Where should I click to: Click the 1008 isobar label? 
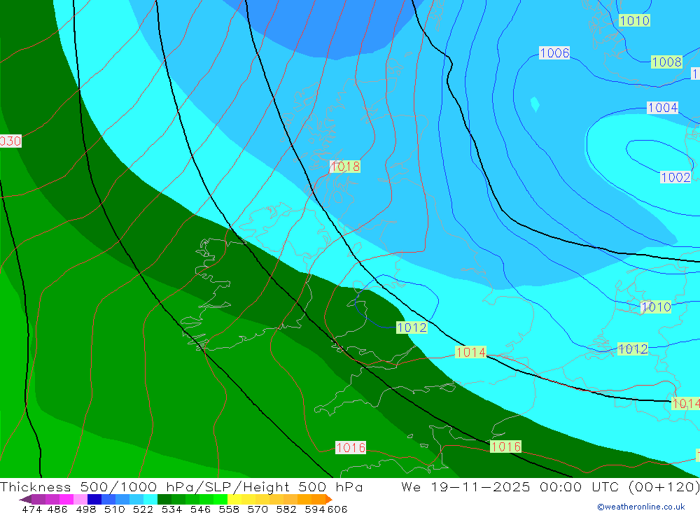click(x=666, y=62)
